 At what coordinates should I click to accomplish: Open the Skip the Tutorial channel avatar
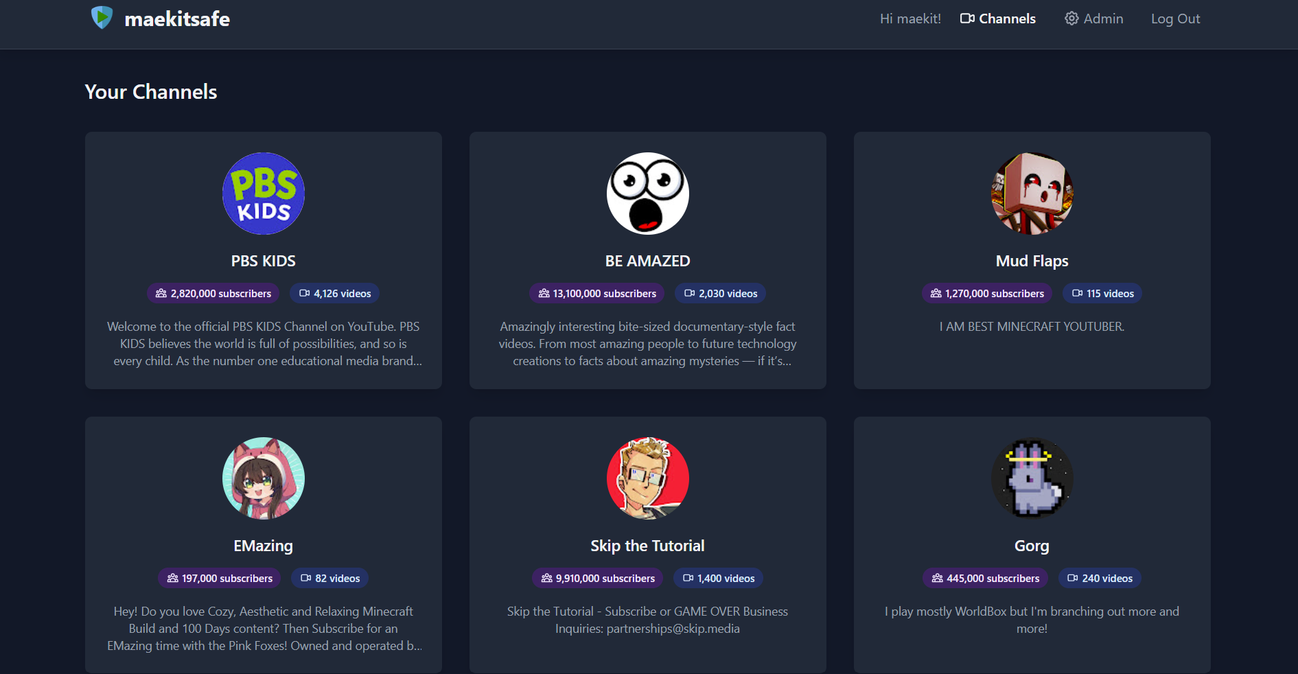pyautogui.click(x=648, y=478)
